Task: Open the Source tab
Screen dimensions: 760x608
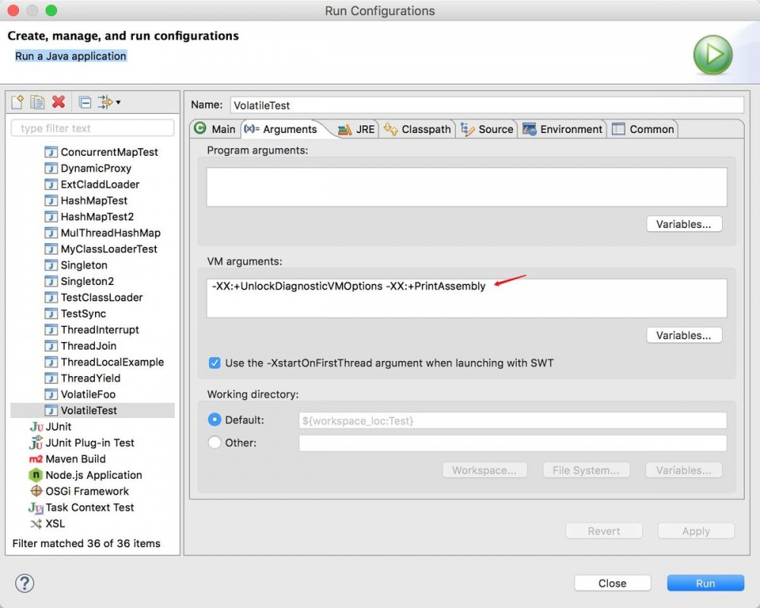Action: 487,129
